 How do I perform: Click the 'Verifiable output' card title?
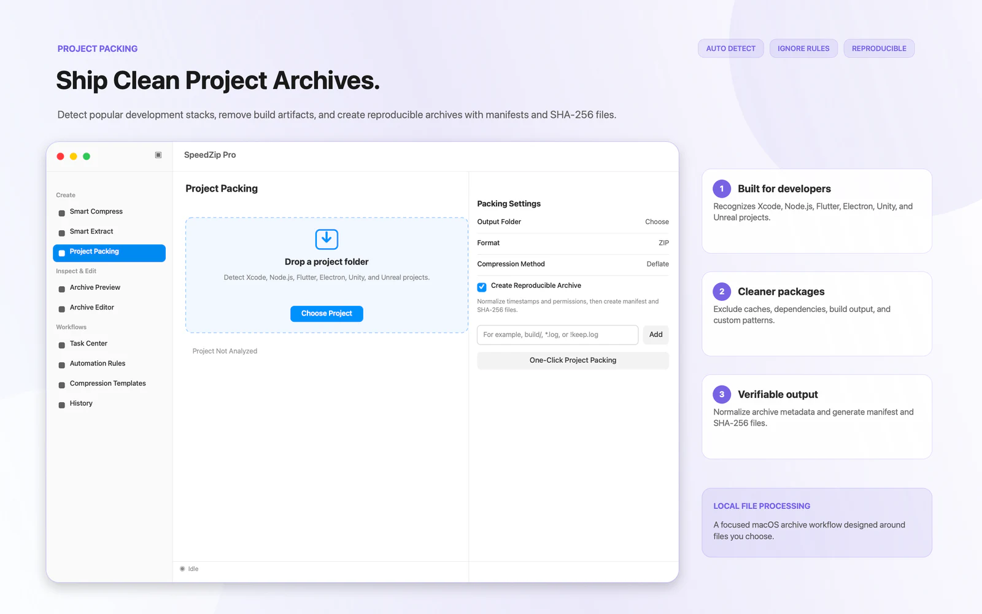778,395
